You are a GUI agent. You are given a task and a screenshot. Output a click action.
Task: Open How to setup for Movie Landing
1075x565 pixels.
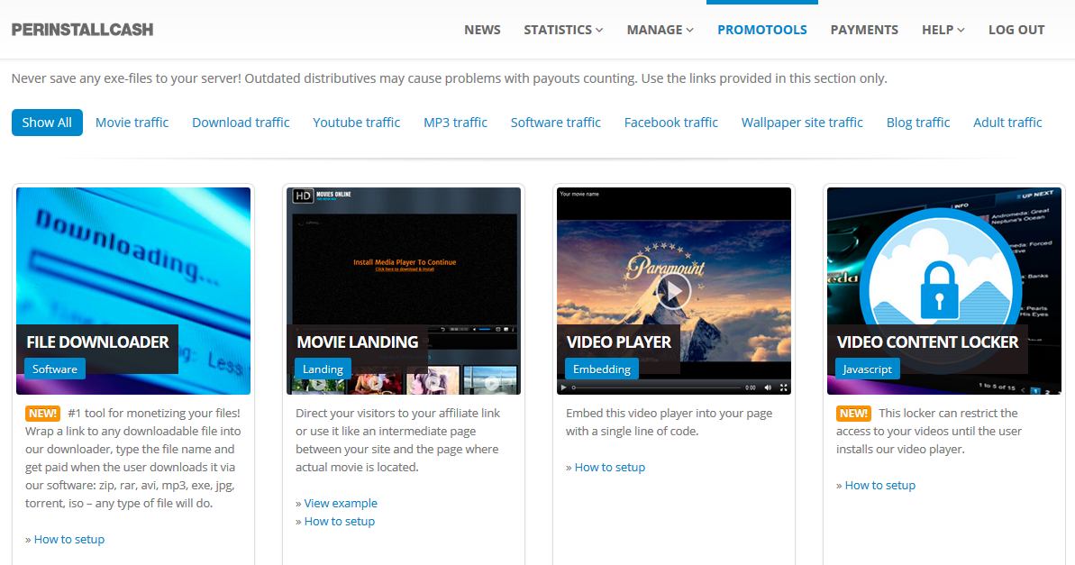point(340,521)
